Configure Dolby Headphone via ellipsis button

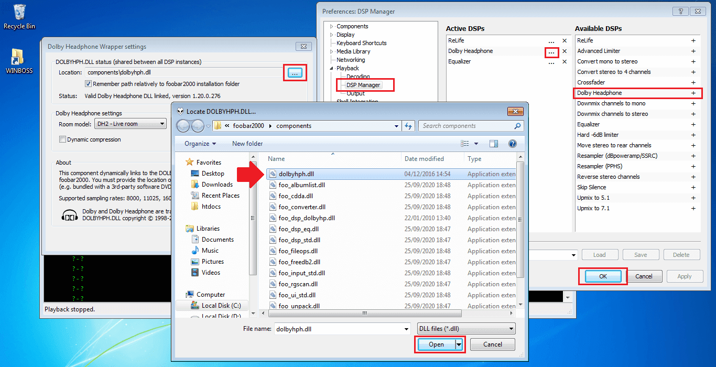coord(551,52)
